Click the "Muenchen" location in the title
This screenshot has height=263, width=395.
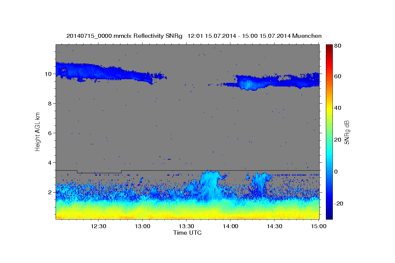[x=307, y=36]
